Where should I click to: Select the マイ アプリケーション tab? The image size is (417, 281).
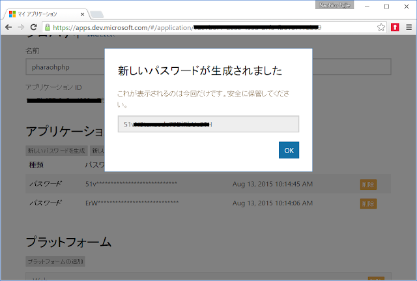(x=45, y=14)
